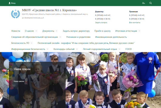The height and width of the screenshot is (108, 161).
Task: Click the user login icon
Action: pos(10,3)
